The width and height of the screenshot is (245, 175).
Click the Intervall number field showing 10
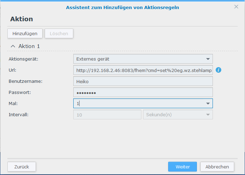(x=107, y=114)
